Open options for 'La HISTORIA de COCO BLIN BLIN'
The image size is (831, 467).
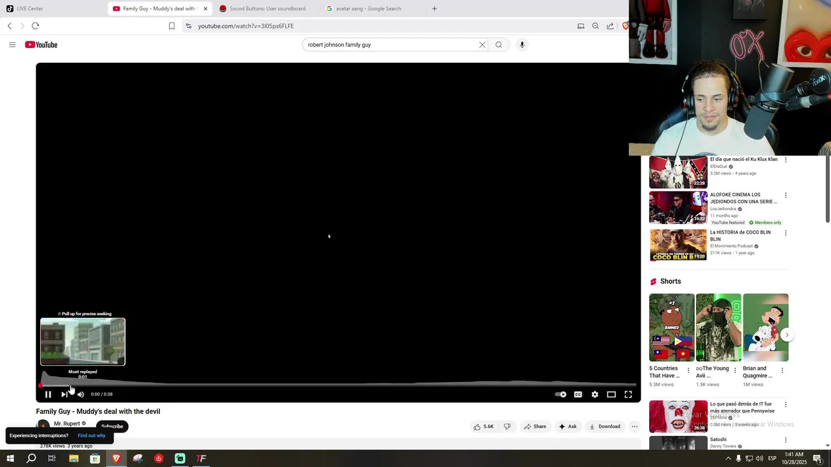pos(786,233)
